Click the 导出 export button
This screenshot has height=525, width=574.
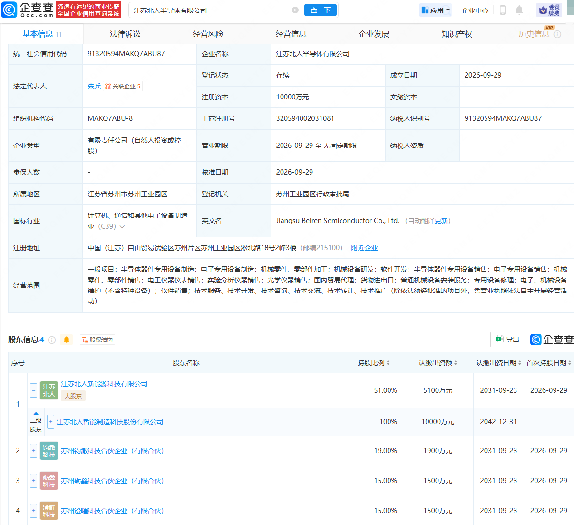[508, 339]
